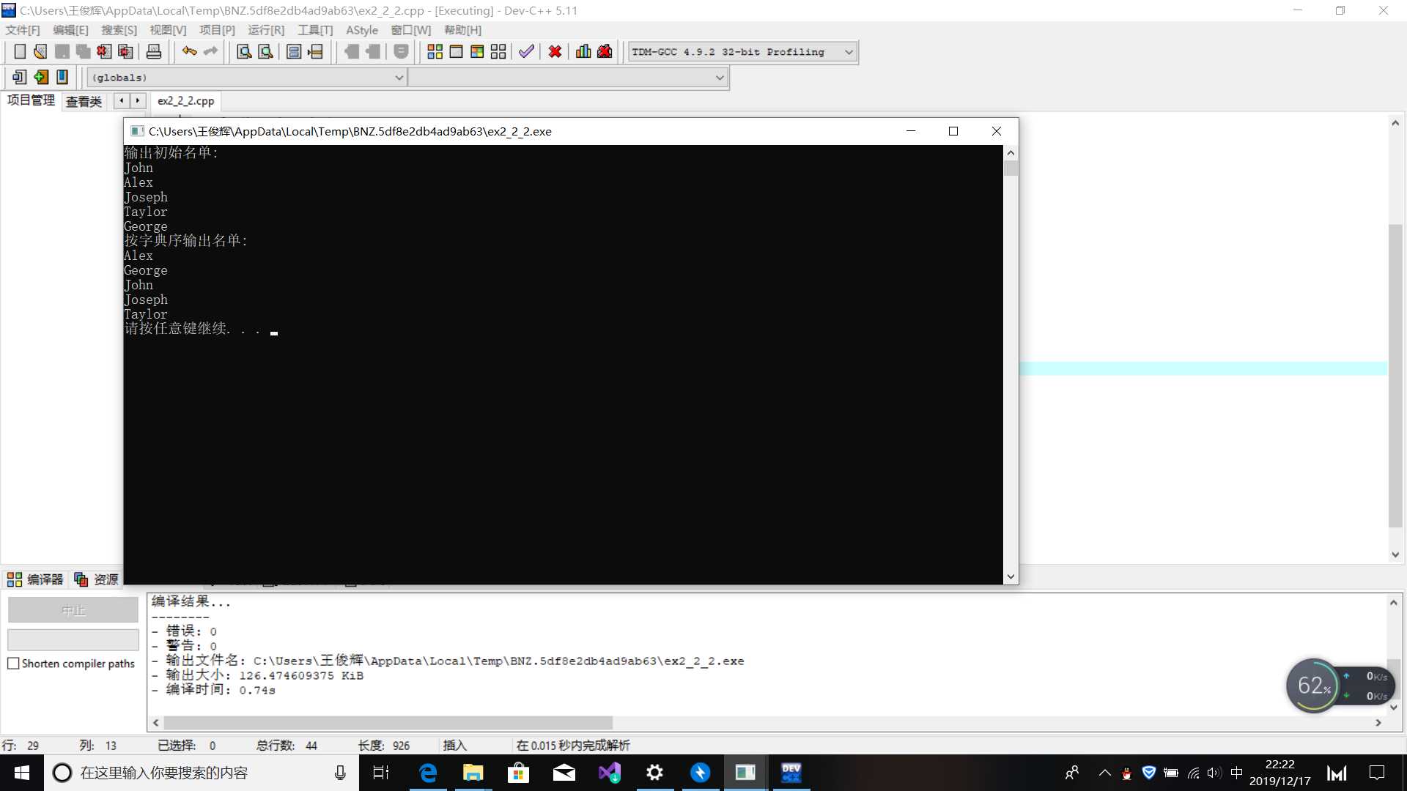The image size is (1407, 791).
Task: Select the 项目管理 sidebar tab
Action: [x=31, y=100]
